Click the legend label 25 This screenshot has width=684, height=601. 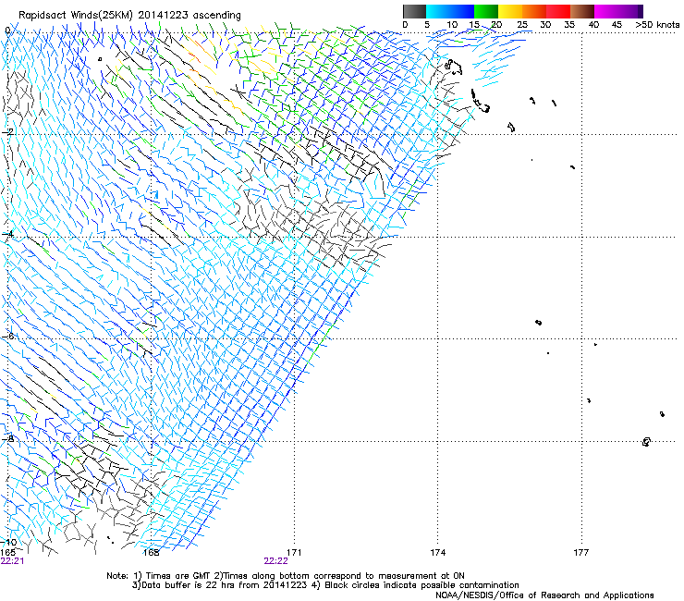click(x=522, y=25)
